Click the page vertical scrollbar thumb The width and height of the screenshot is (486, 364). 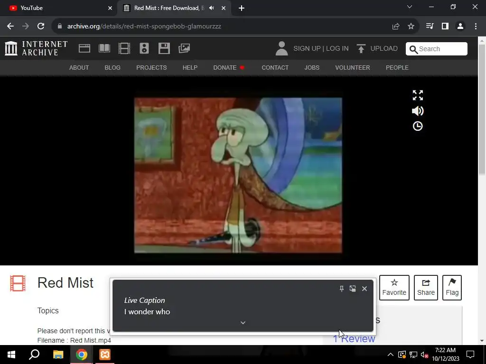point(482,109)
